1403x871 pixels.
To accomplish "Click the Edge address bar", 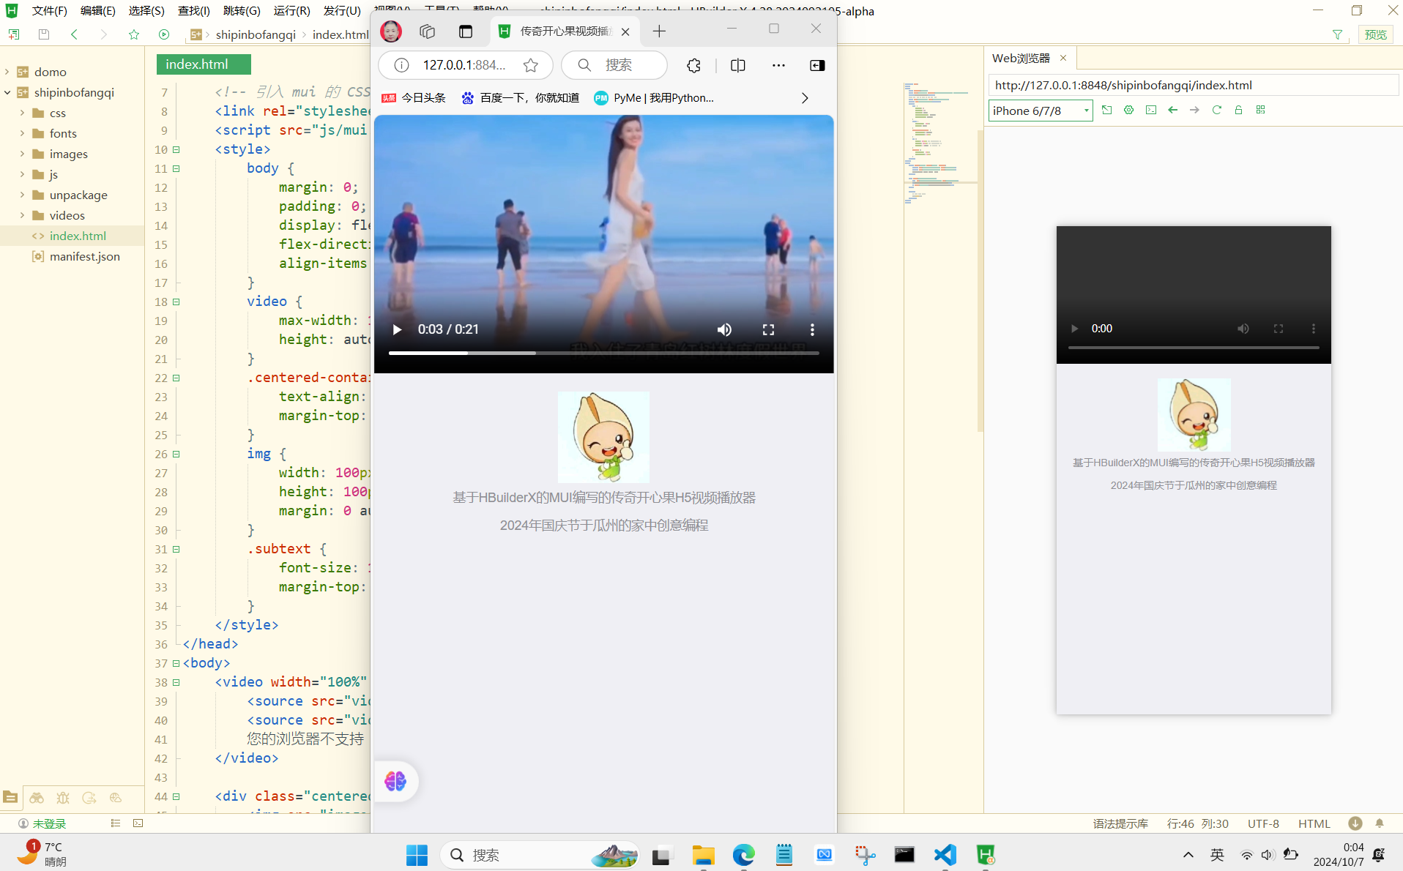I will coord(464,65).
